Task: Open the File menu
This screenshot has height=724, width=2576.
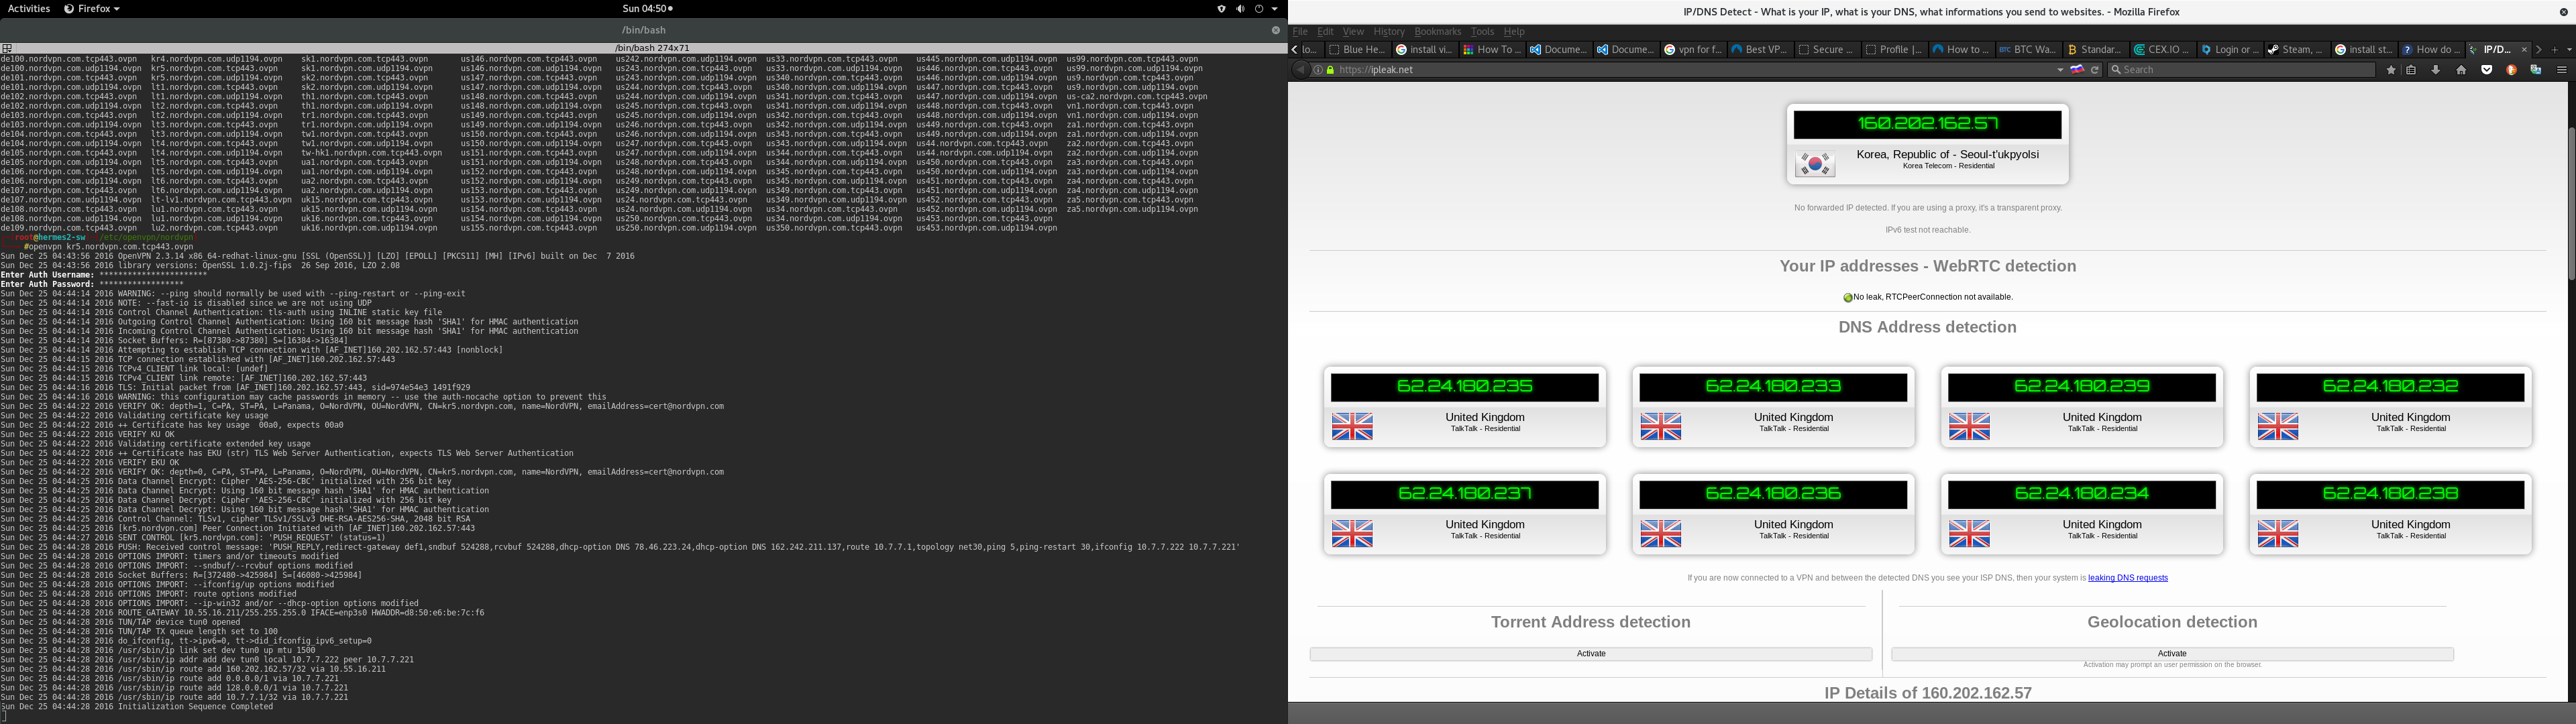Action: (x=1300, y=32)
